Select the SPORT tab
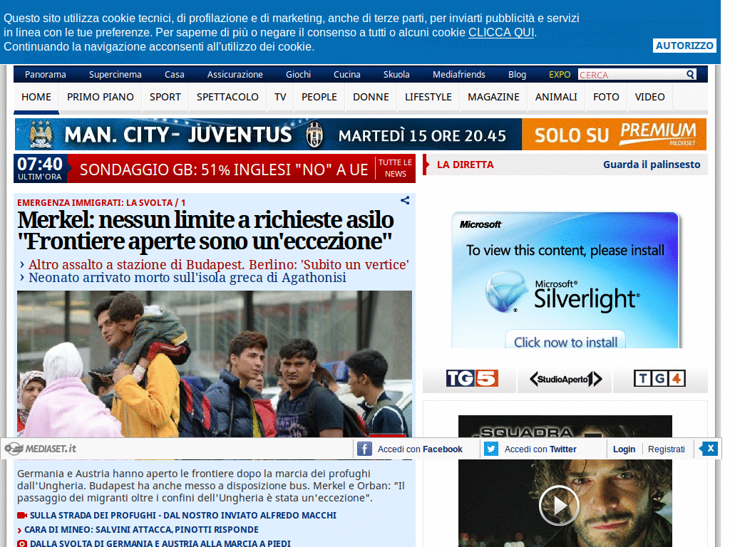The image size is (730, 547). [x=165, y=97]
